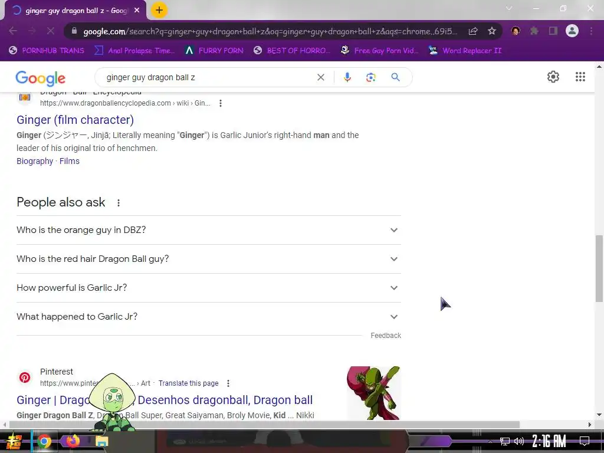Open the Google apps grid
This screenshot has height=453, width=604.
580,77
